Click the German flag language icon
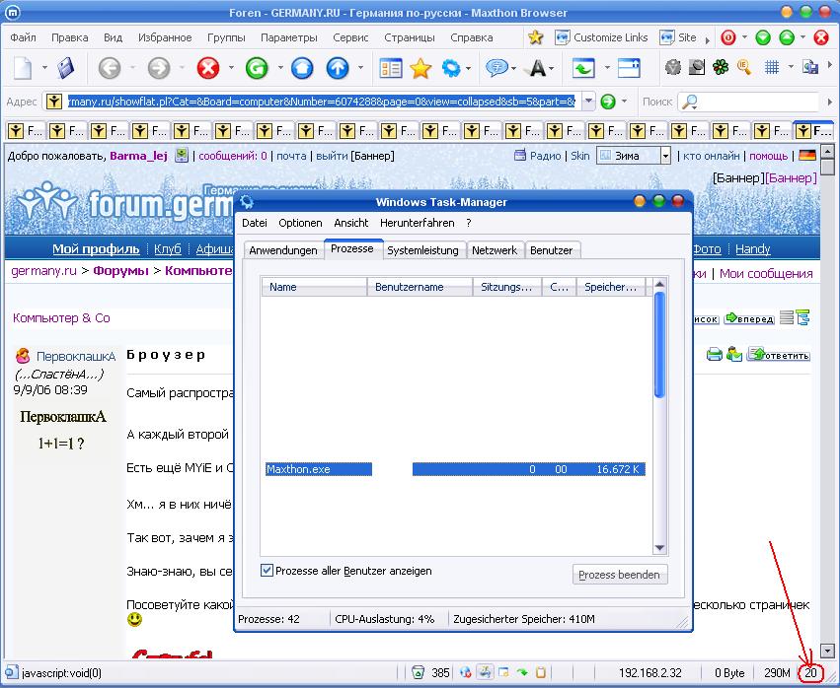The image size is (840, 688). (807, 156)
